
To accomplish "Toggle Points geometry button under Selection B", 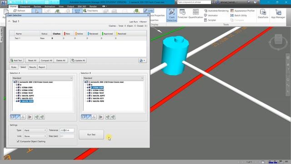I will 94,117.
